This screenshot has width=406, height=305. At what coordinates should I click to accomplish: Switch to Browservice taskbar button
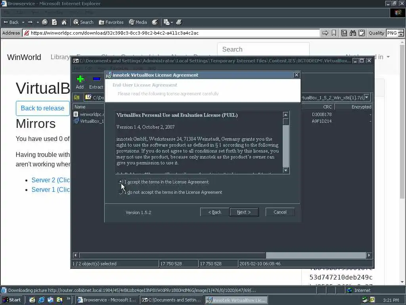107,300
